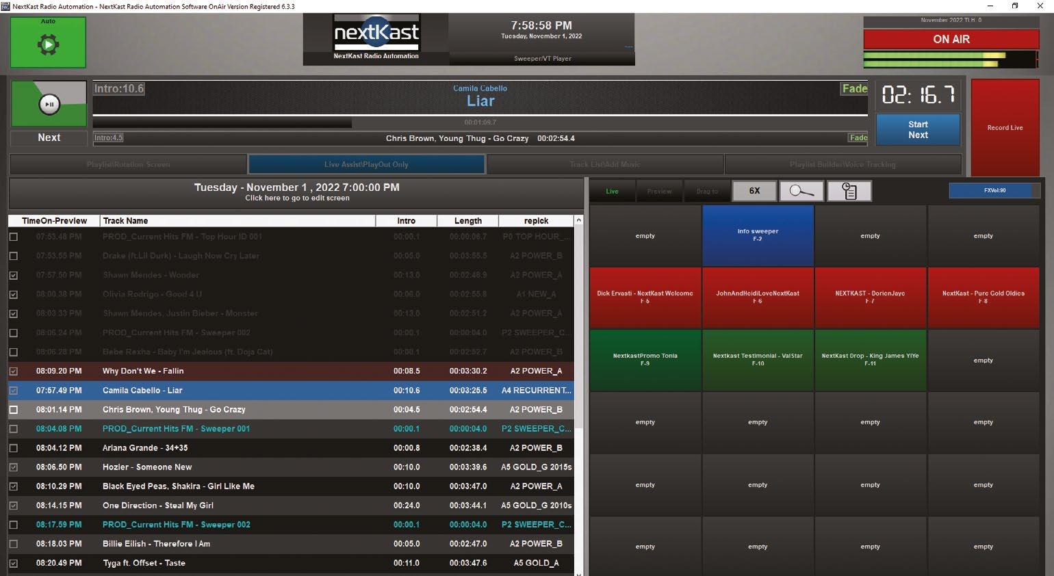The width and height of the screenshot is (1054, 576).
Task: Play the Nextkast Testimonial - ValStar cart
Action: click(758, 360)
